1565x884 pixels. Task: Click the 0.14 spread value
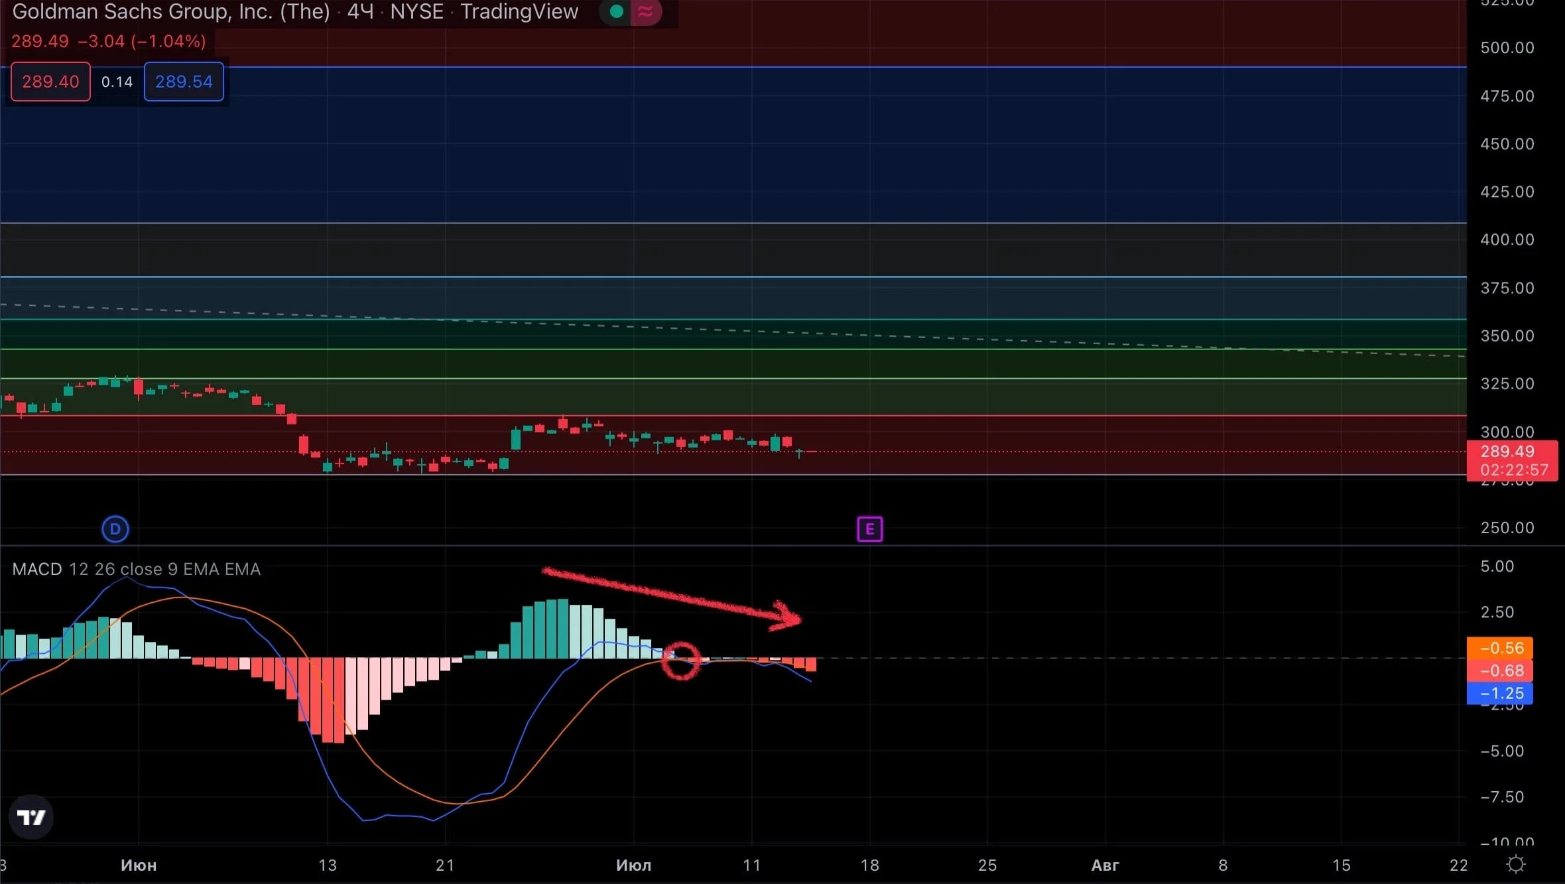pos(117,82)
